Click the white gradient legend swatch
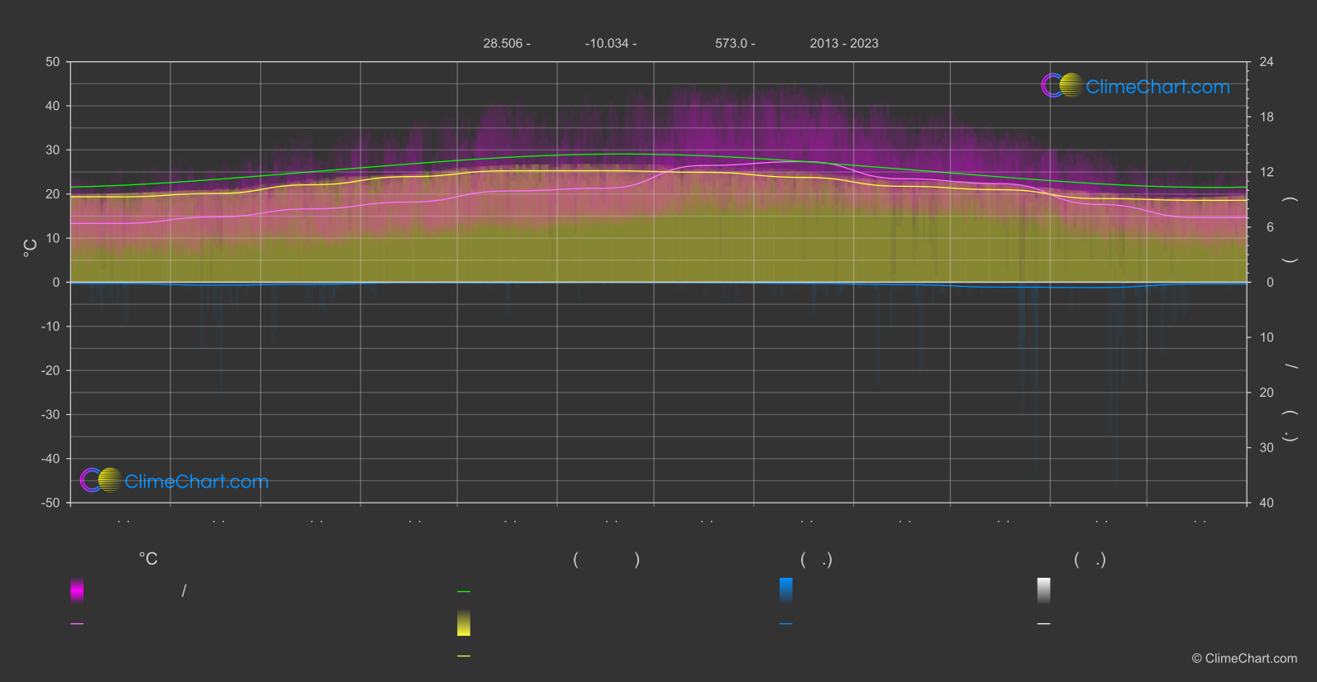The image size is (1317, 682). 1044,590
